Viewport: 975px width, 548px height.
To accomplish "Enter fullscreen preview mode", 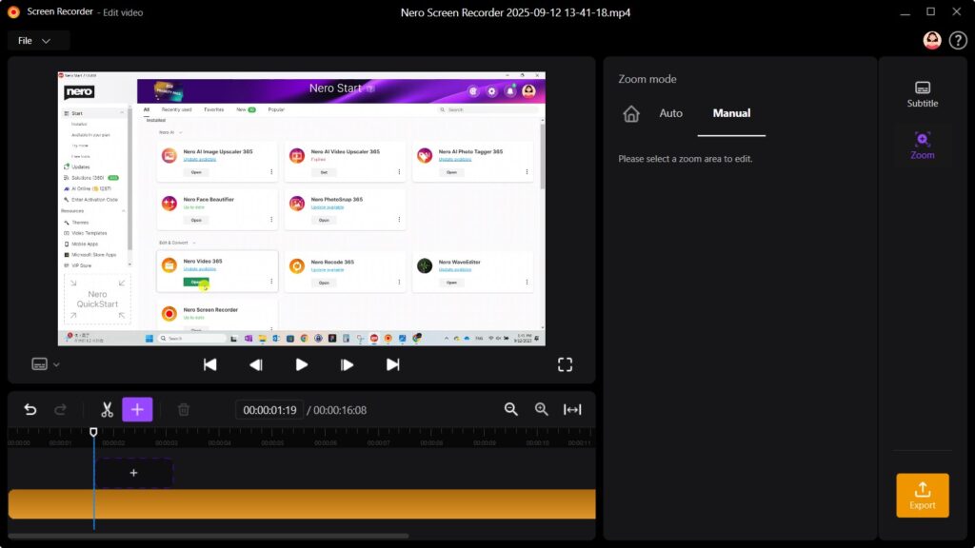I will click(565, 364).
